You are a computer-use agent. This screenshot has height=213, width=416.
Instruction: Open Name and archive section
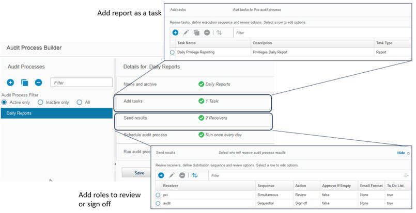[x=140, y=84]
